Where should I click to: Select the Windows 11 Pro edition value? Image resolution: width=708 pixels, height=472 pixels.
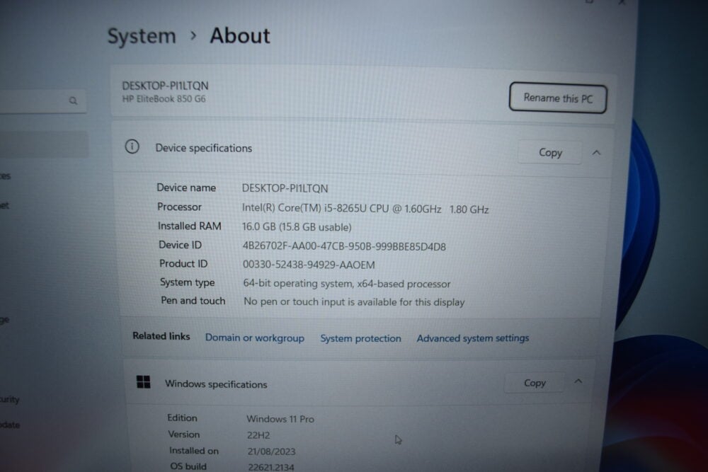point(280,419)
